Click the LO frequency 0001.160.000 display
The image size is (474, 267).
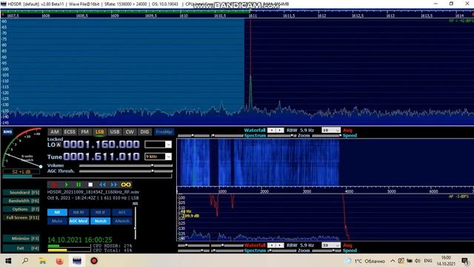pos(101,145)
